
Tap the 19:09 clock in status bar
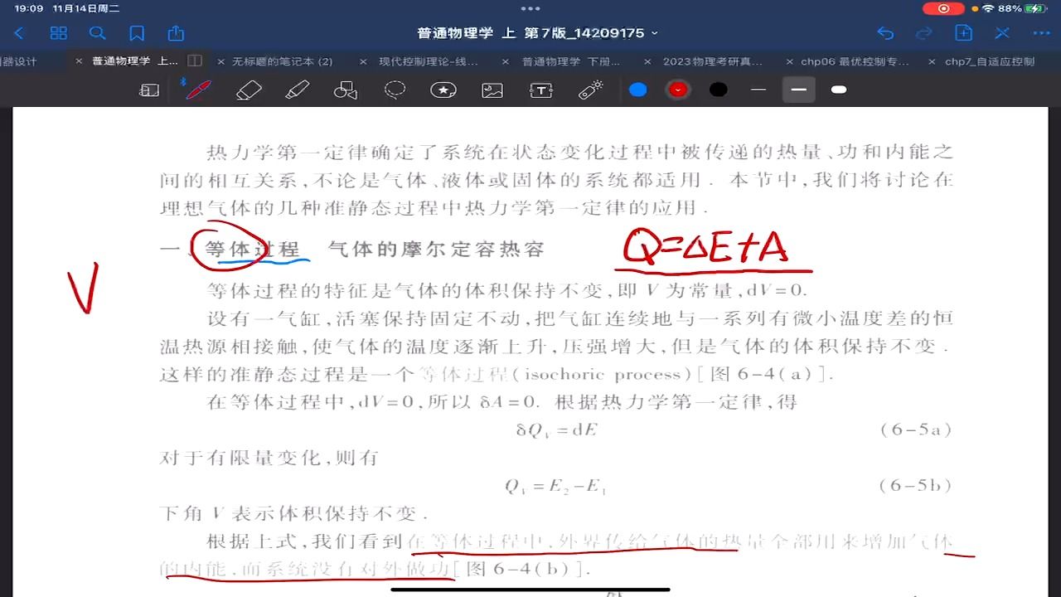tap(28, 8)
